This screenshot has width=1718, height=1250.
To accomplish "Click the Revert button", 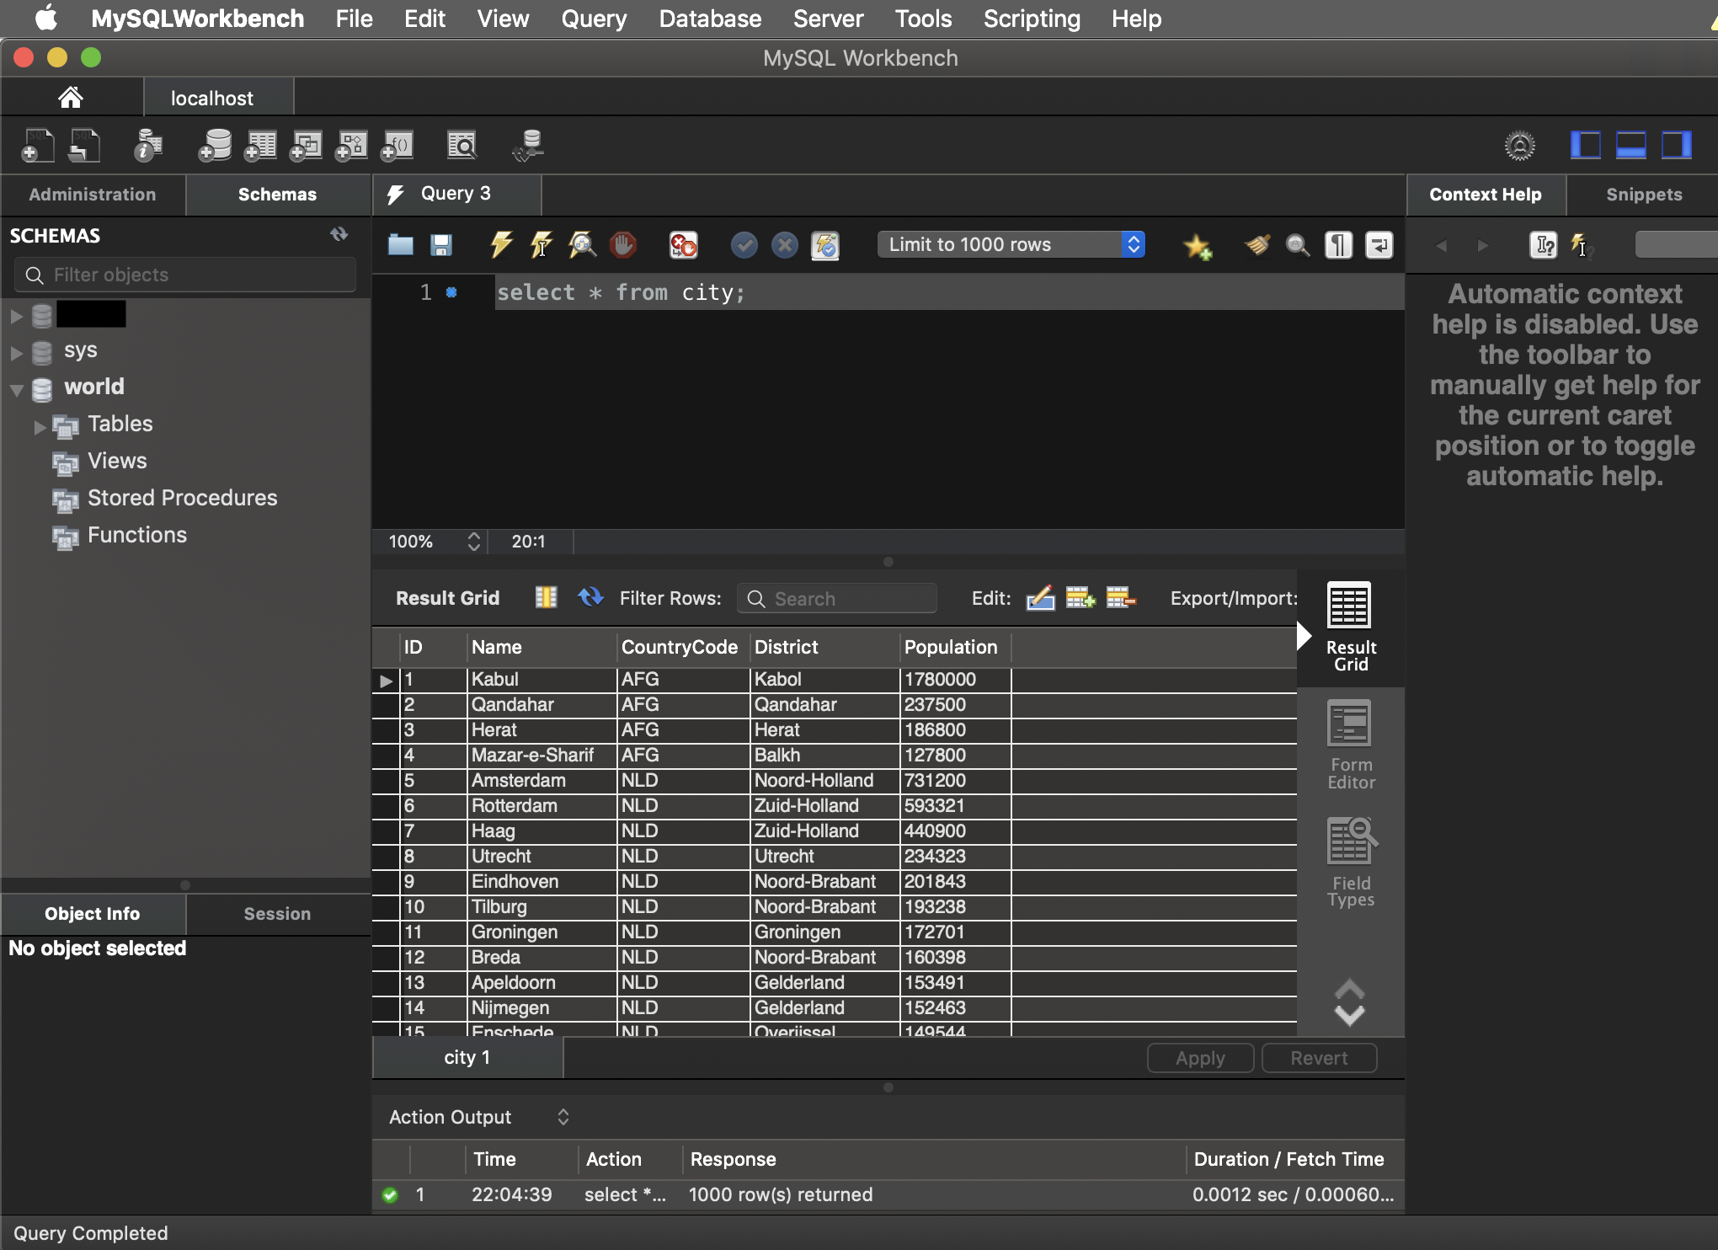I will (x=1318, y=1058).
